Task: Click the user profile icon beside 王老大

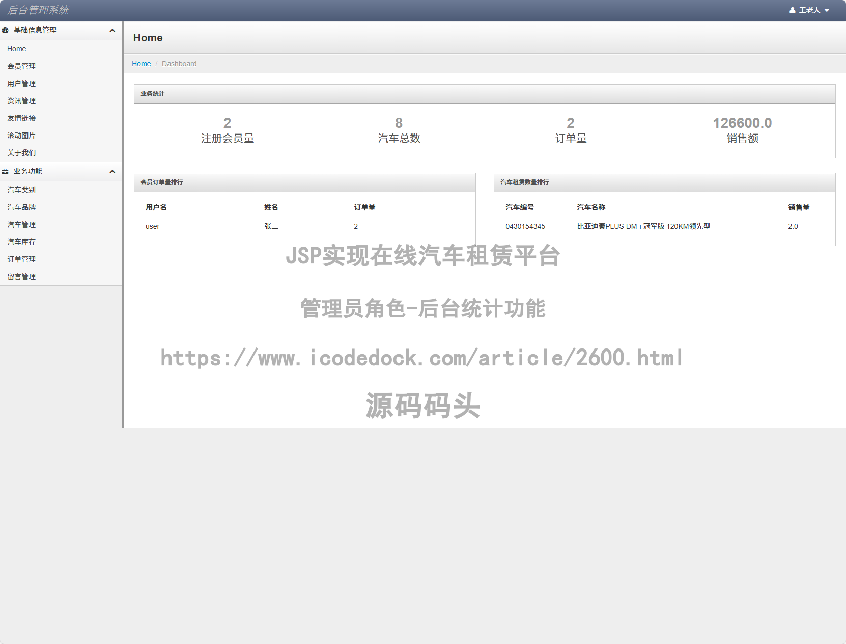Action: coord(792,10)
